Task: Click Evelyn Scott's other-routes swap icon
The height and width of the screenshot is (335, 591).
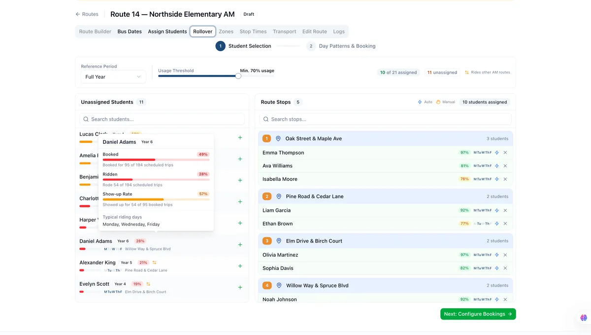Action: [148, 284]
